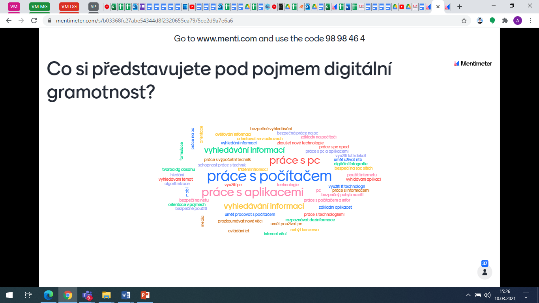Click 'www.menti.com' in the header
Screen dimensions: 539x303
pyautogui.click(x=227, y=38)
